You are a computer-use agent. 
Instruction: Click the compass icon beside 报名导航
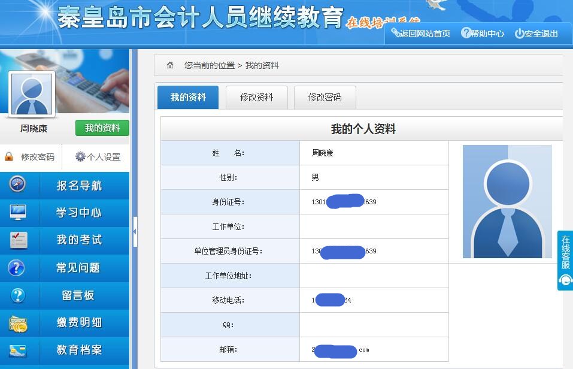pyautogui.click(x=18, y=185)
